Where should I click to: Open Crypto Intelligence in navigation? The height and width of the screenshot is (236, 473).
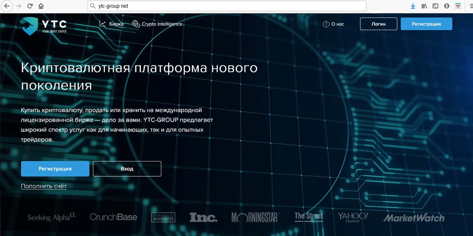coord(157,24)
